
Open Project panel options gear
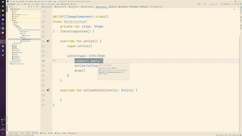(x=37, y=7)
